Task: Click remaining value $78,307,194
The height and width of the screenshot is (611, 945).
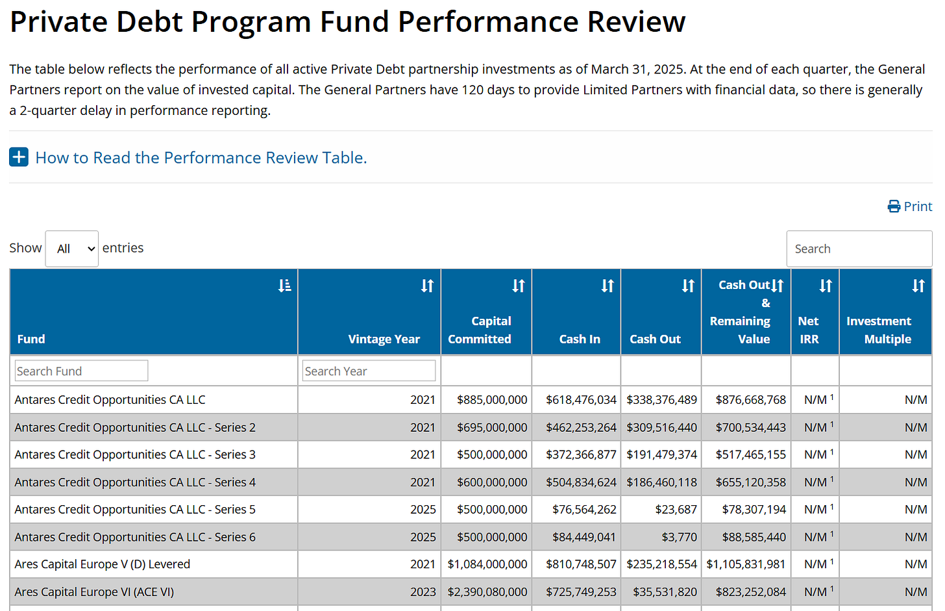Action: tap(754, 510)
